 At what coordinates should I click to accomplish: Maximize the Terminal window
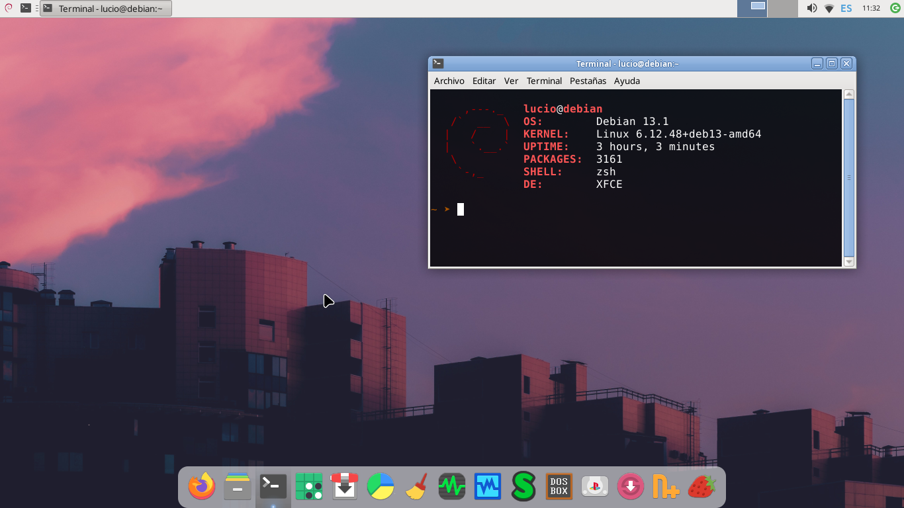[x=832, y=63]
